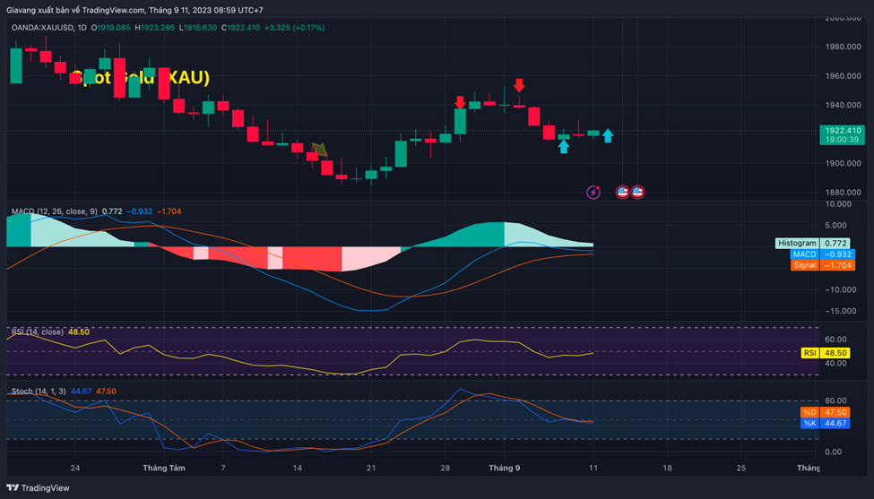Image resolution: width=874 pixels, height=499 pixels.
Task: Click the RSI (14, close) indicator legend
Action: [x=38, y=331]
